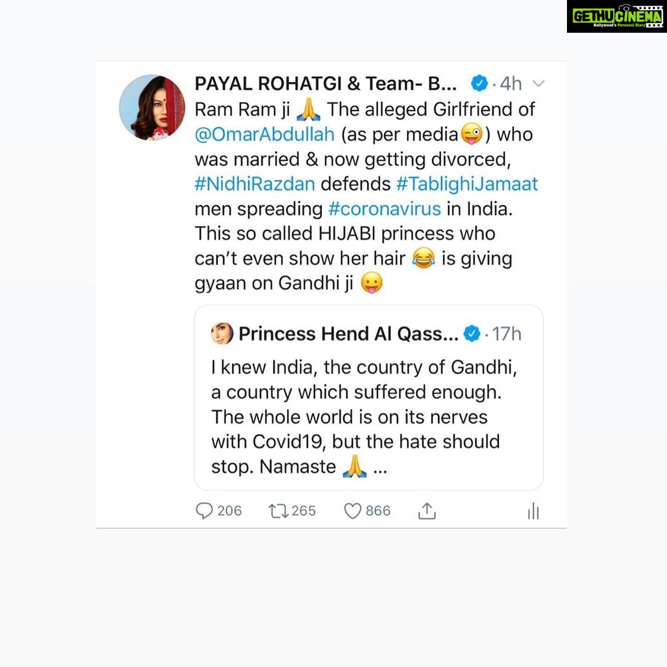This screenshot has width=667, height=667.
Task: Open Princess Hend's small avatar
Action: 222,333
